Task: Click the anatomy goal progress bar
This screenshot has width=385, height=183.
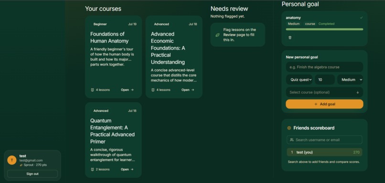Action: (x=324, y=29)
